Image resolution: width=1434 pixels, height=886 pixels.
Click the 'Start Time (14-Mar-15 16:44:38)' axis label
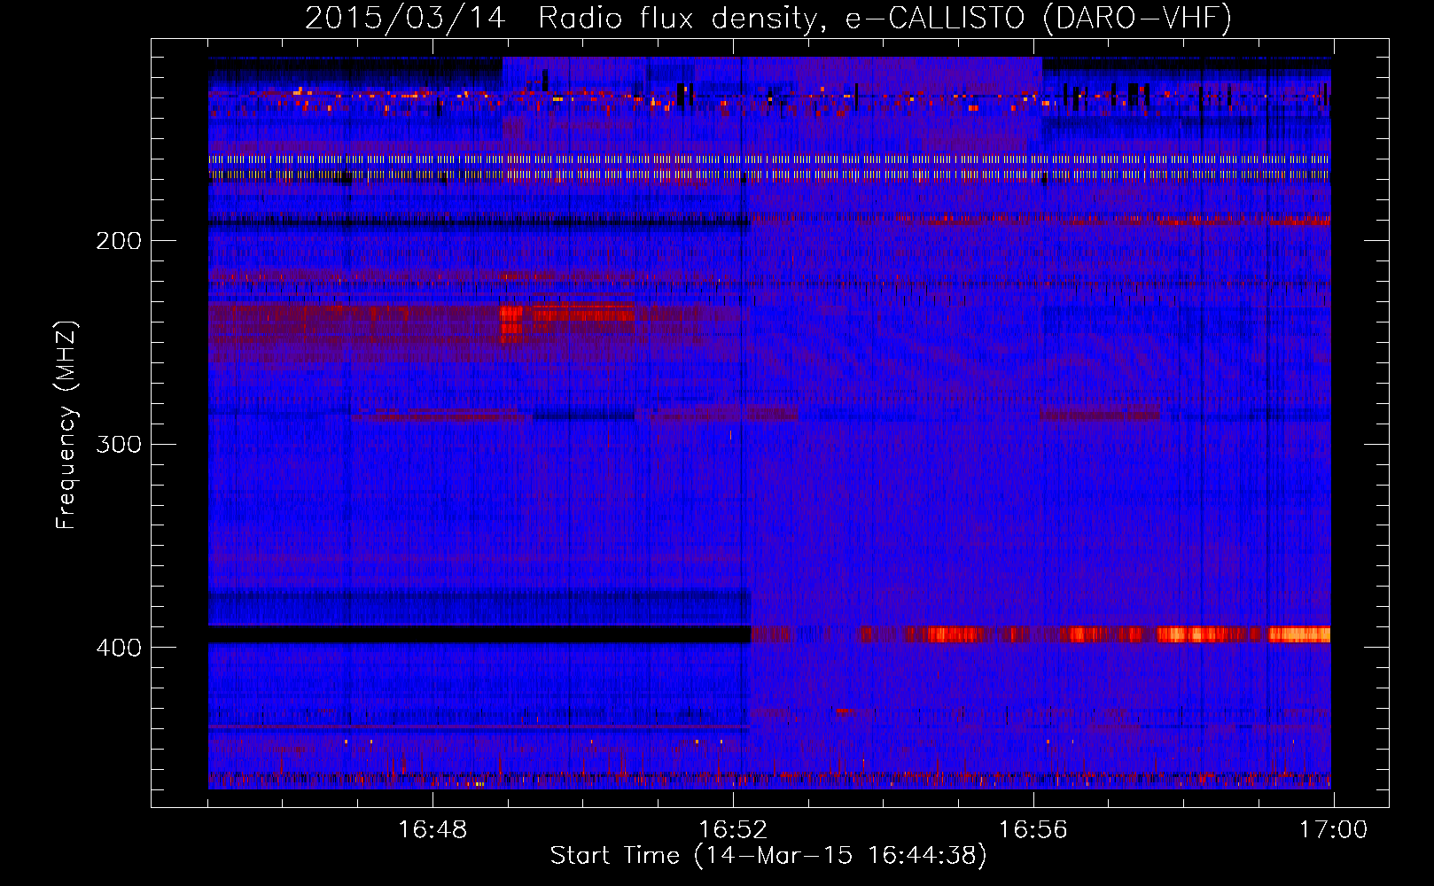(768, 855)
